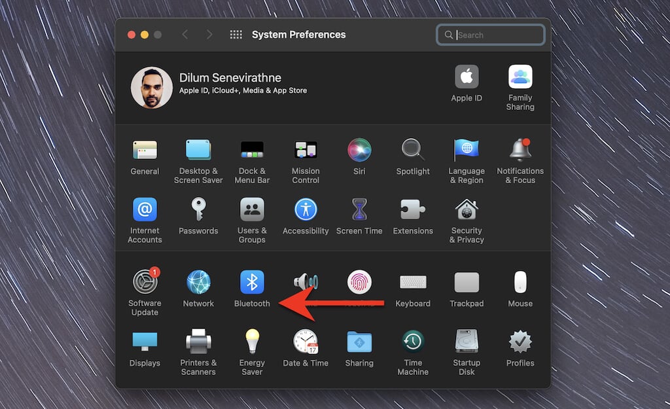670x409 pixels.
Task: Open Spotlight preferences
Action: [413, 150]
